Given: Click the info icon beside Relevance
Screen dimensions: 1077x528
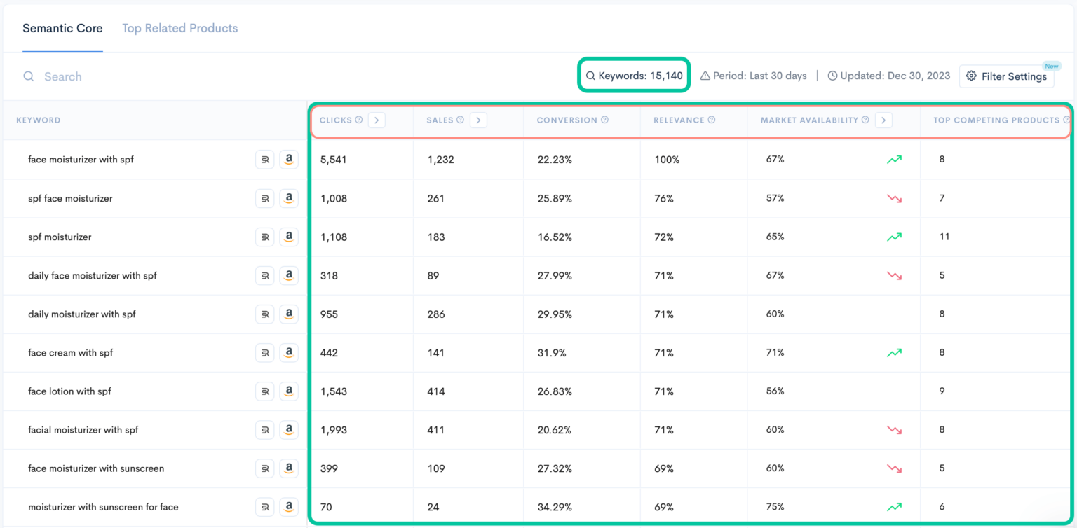Looking at the screenshot, I should pos(712,120).
